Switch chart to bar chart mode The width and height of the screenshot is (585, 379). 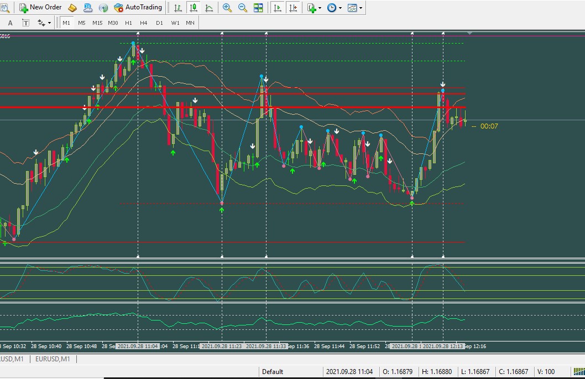[177, 8]
